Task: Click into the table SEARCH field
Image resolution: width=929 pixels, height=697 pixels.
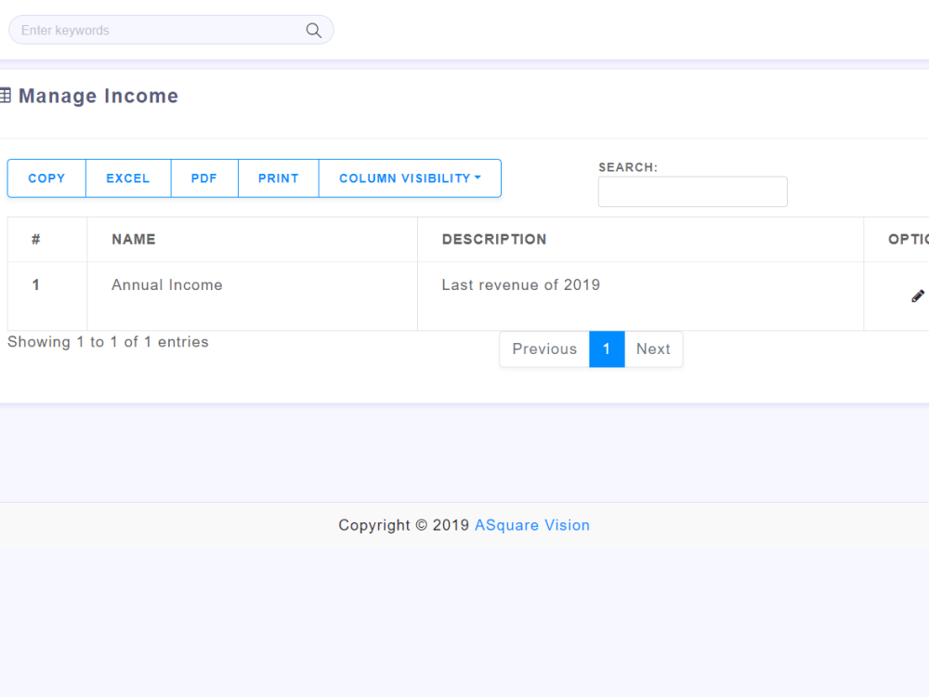Action: click(x=693, y=191)
